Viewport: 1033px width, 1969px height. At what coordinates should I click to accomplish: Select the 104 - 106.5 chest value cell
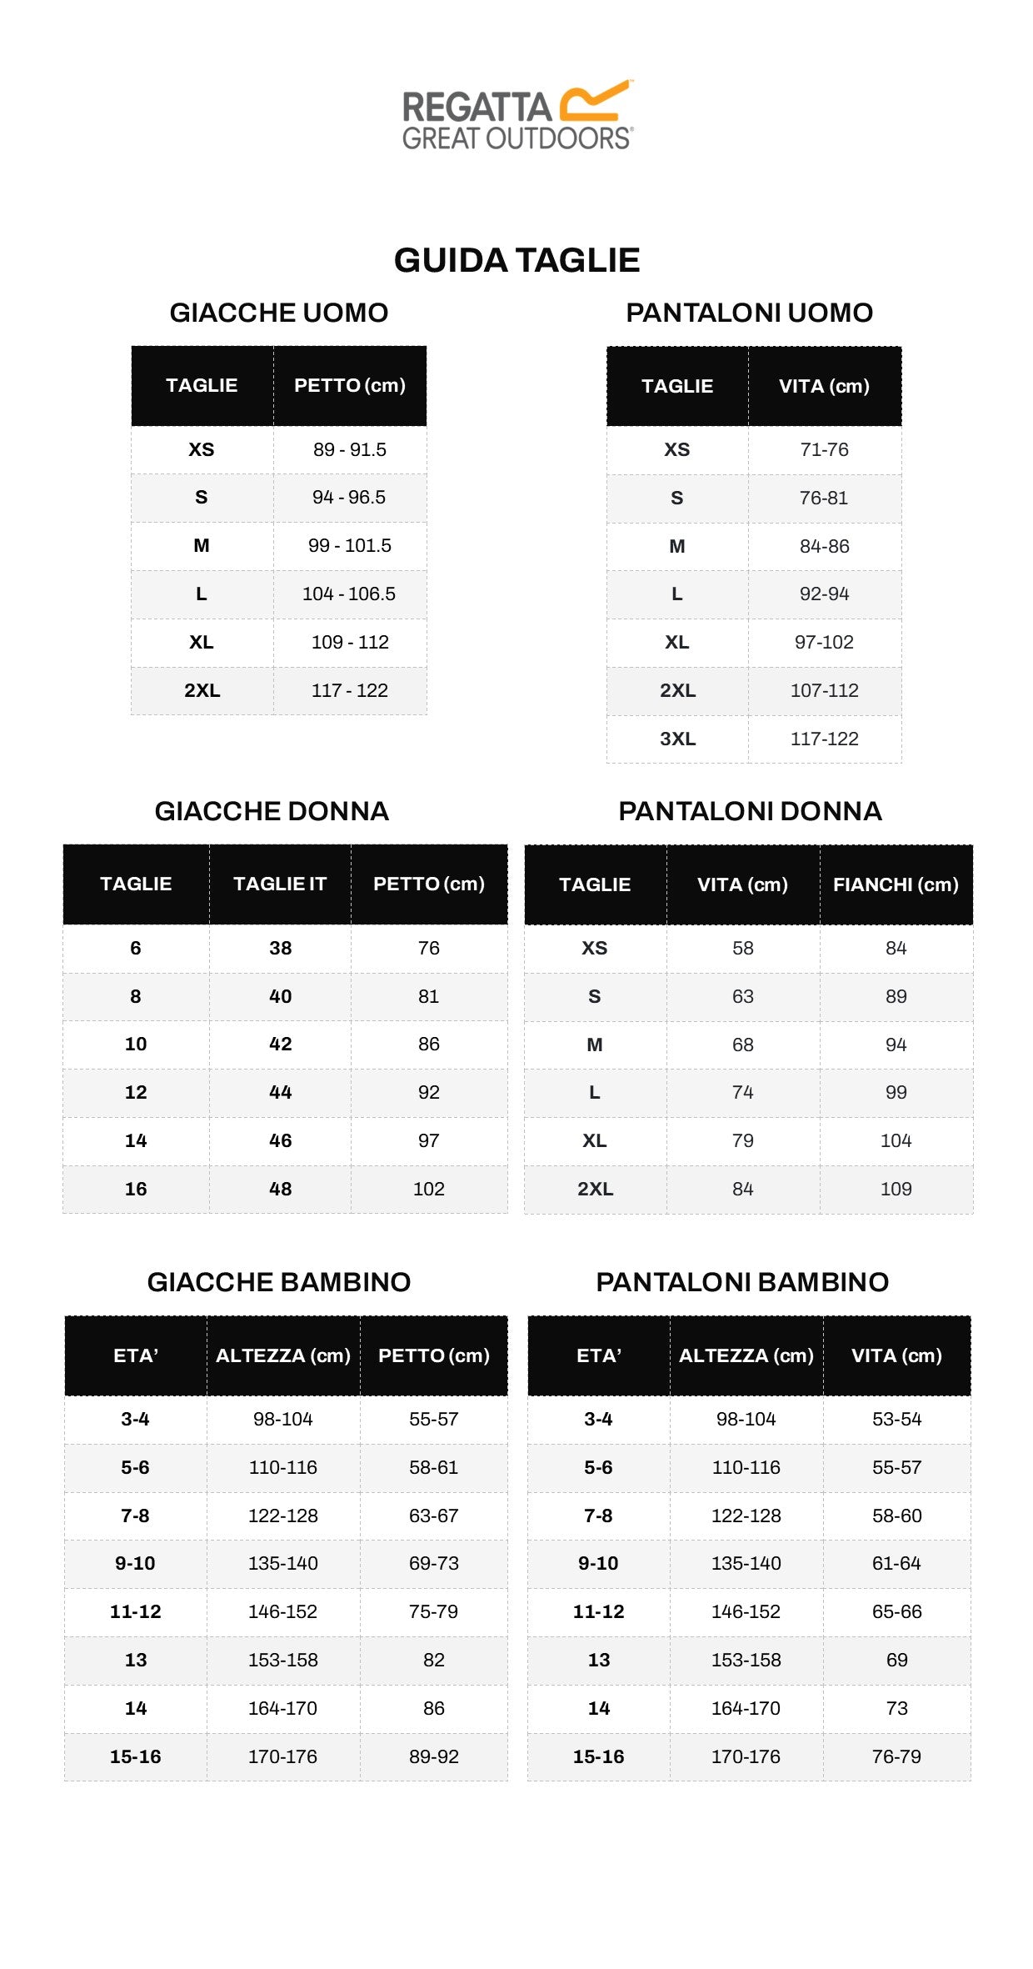point(349,594)
